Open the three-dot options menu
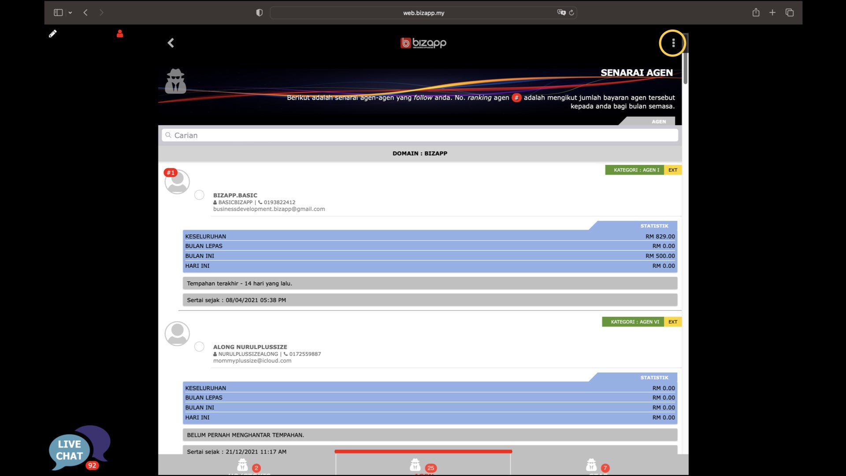Screen dimensions: 846x476 tap(673, 43)
